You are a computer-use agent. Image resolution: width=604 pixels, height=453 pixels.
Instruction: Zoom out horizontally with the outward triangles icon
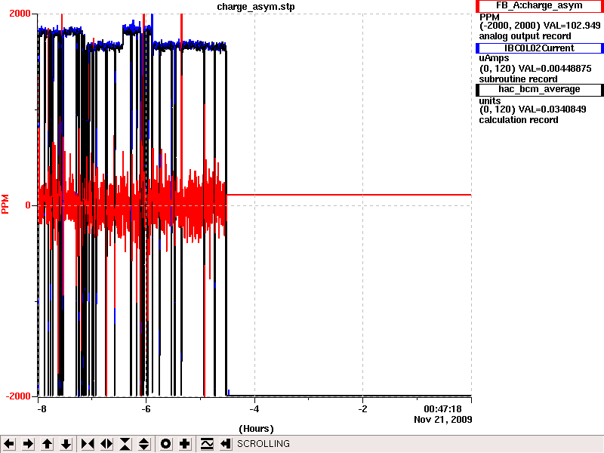point(106,444)
